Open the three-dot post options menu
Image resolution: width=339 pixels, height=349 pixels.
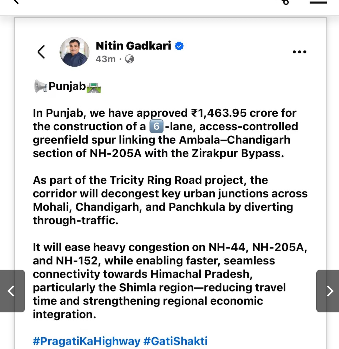(299, 52)
